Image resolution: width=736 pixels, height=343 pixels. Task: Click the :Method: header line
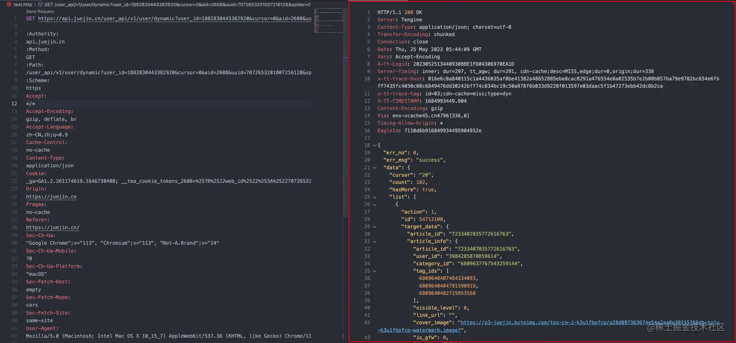pos(38,50)
